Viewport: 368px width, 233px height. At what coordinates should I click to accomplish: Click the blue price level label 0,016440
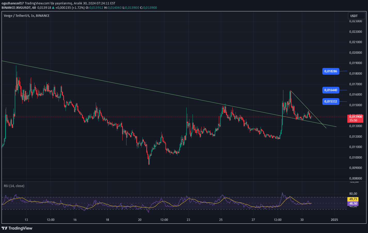click(x=331, y=90)
